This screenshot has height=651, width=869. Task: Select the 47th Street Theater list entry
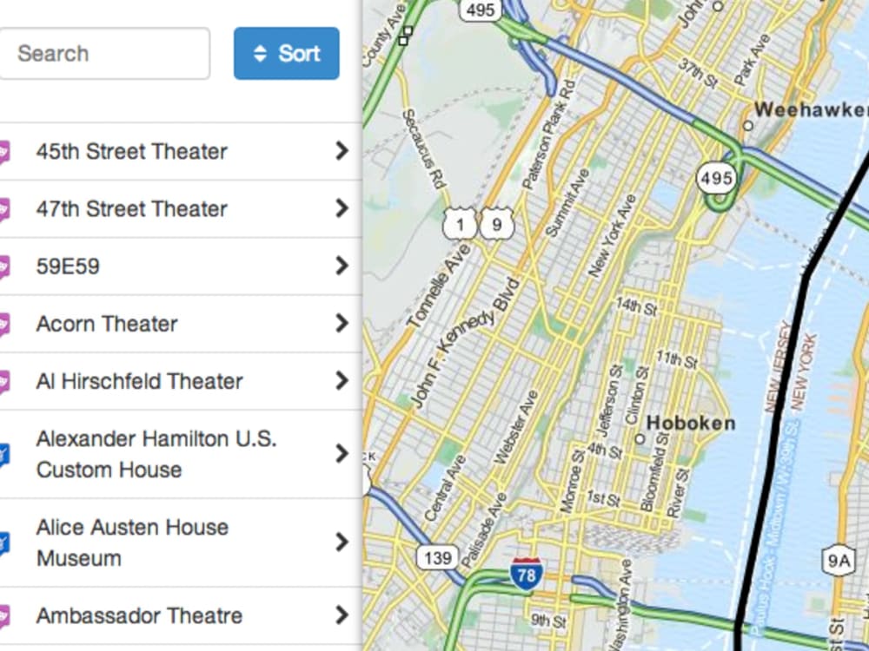(x=181, y=208)
